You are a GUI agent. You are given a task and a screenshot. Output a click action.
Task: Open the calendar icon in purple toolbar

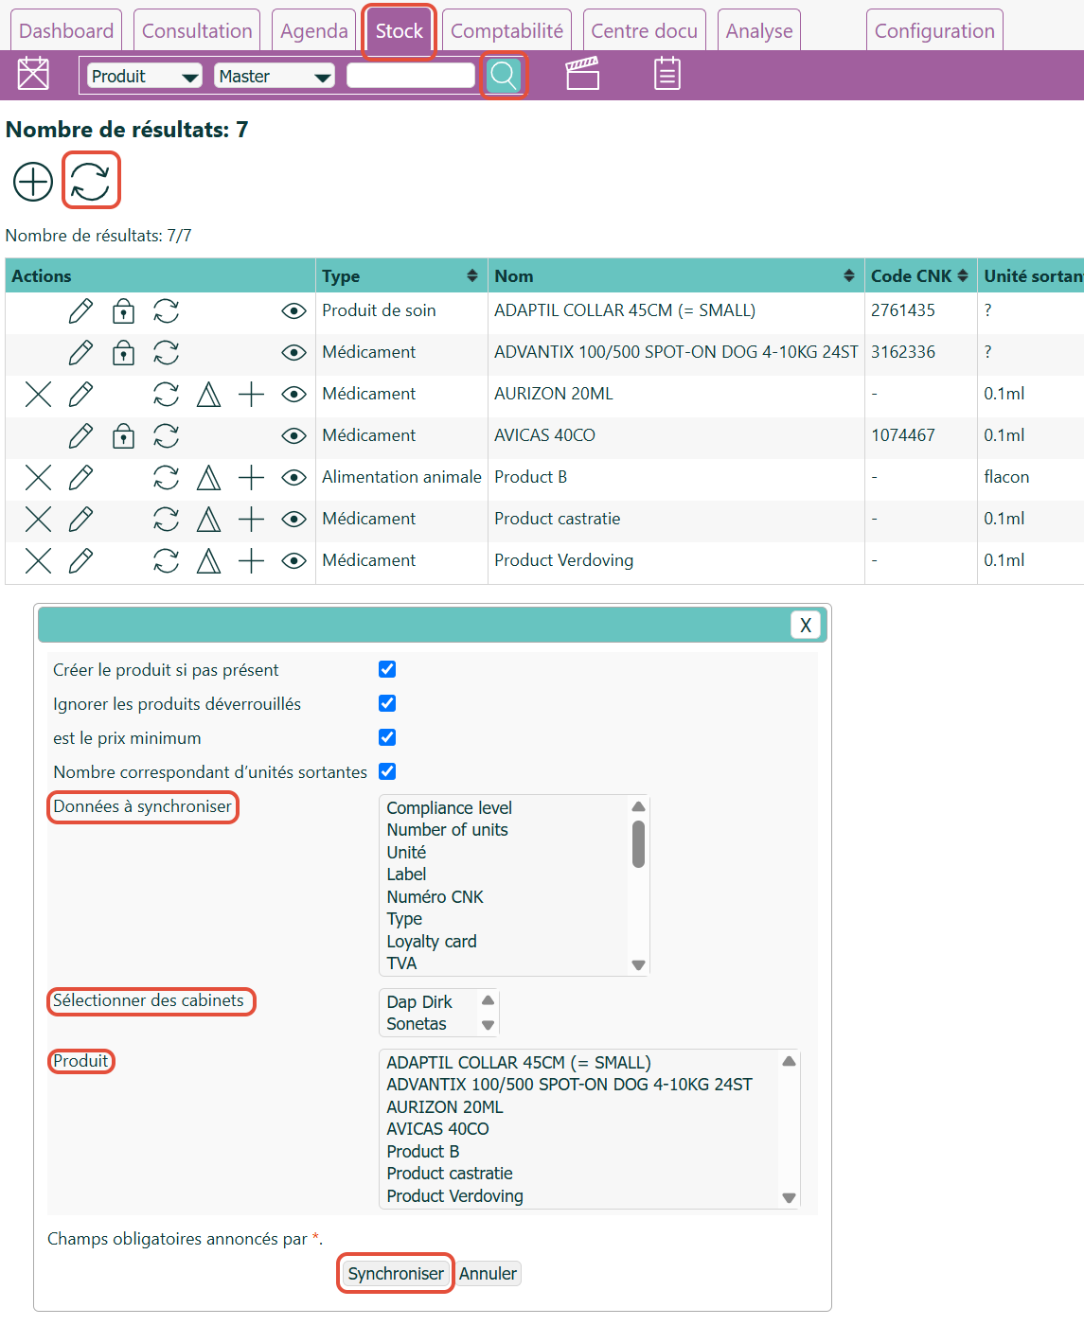point(33,74)
